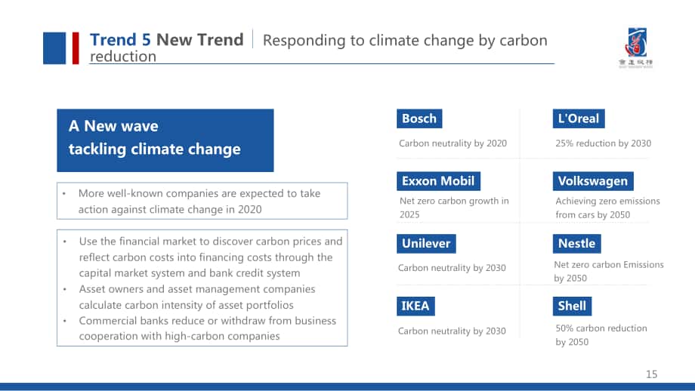The width and height of the screenshot is (695, 391).
Task: Click the bullet about financial market carbon prices
Action: pos(211,257)
